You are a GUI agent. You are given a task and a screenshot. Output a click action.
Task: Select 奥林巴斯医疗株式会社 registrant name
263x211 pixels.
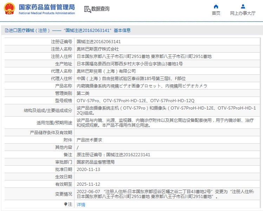98,49
